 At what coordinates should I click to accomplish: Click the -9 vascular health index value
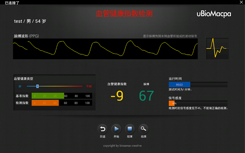[116, 96]
